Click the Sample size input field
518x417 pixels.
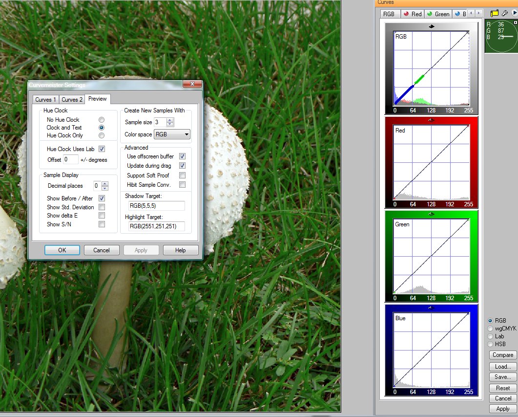160,122
